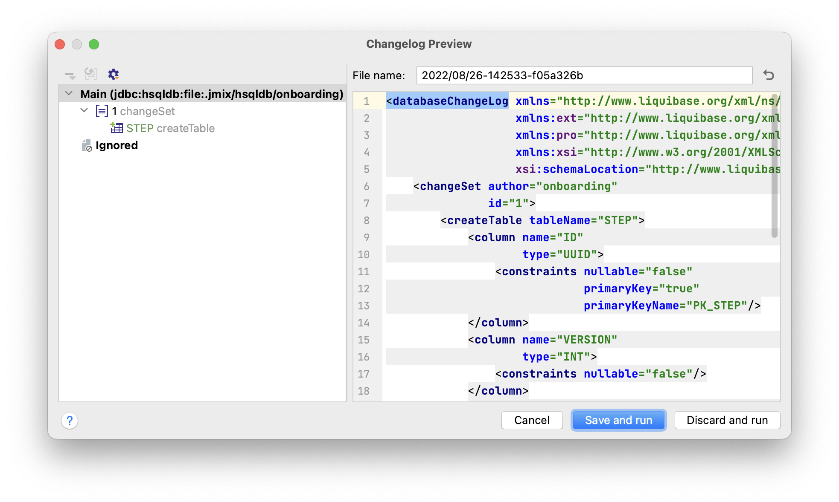Open help with the question mark button
The width and height of the screenshot is (839, 502).
70,421
